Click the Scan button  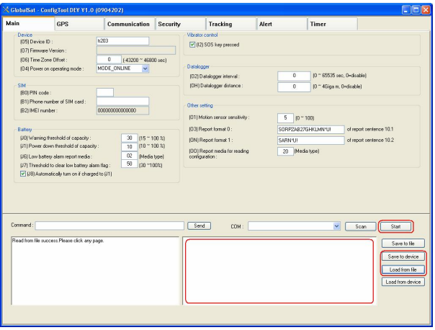click(x=361, y=226)
